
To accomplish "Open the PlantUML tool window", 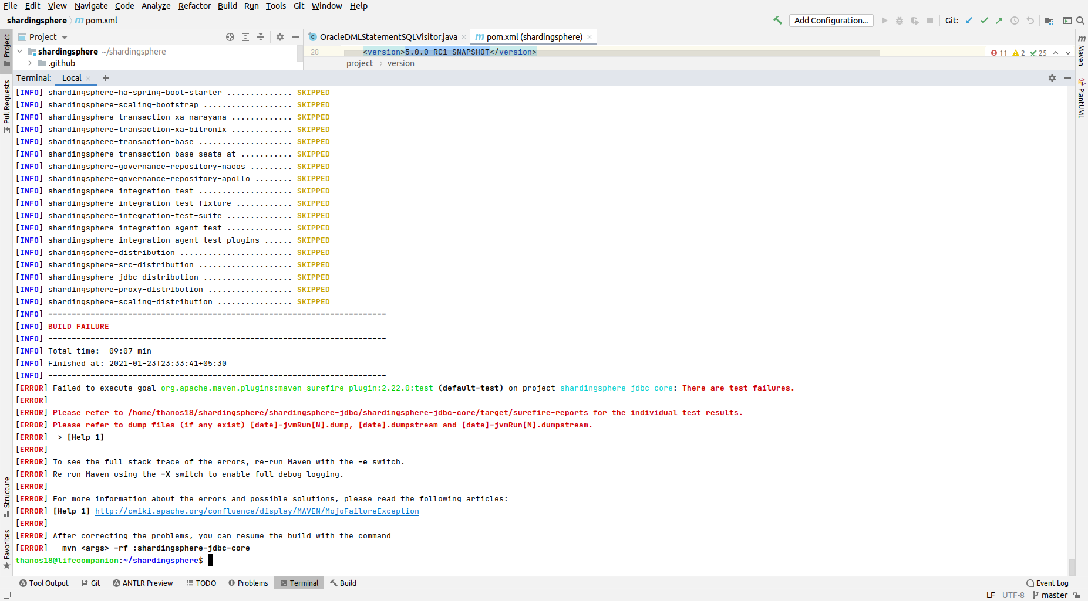I will tap(1082, 100).
